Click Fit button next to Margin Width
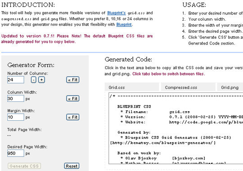 click(x=73, y=117)
